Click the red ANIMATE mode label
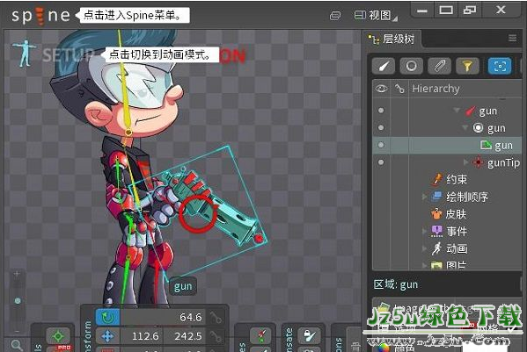Screen dimensions: 527x352 tap(233, 56)
